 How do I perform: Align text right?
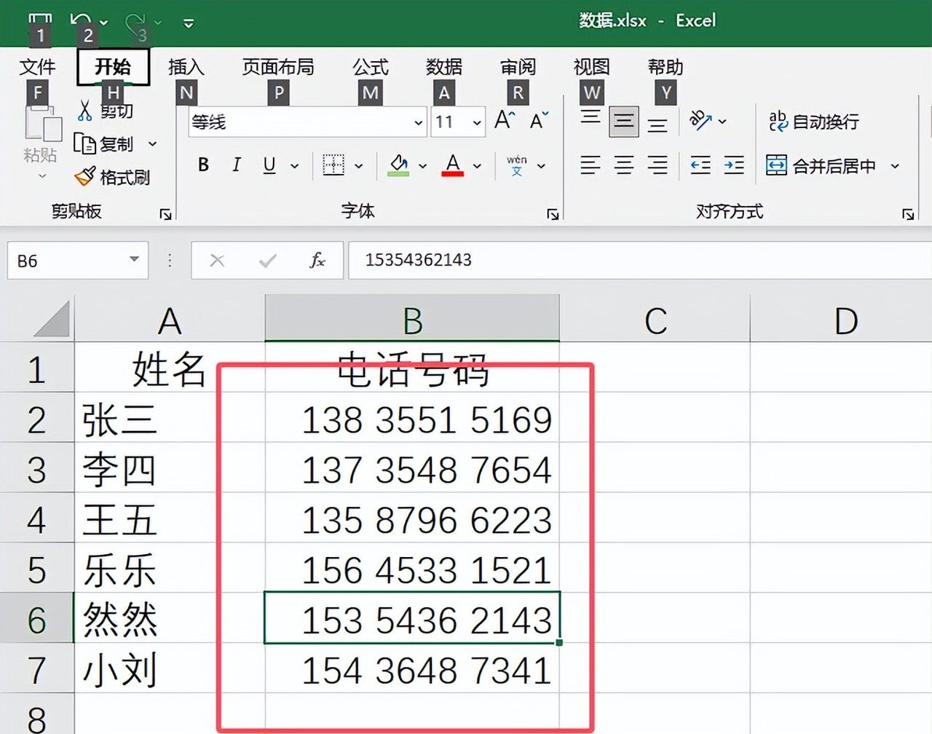(x=657, y=165)
